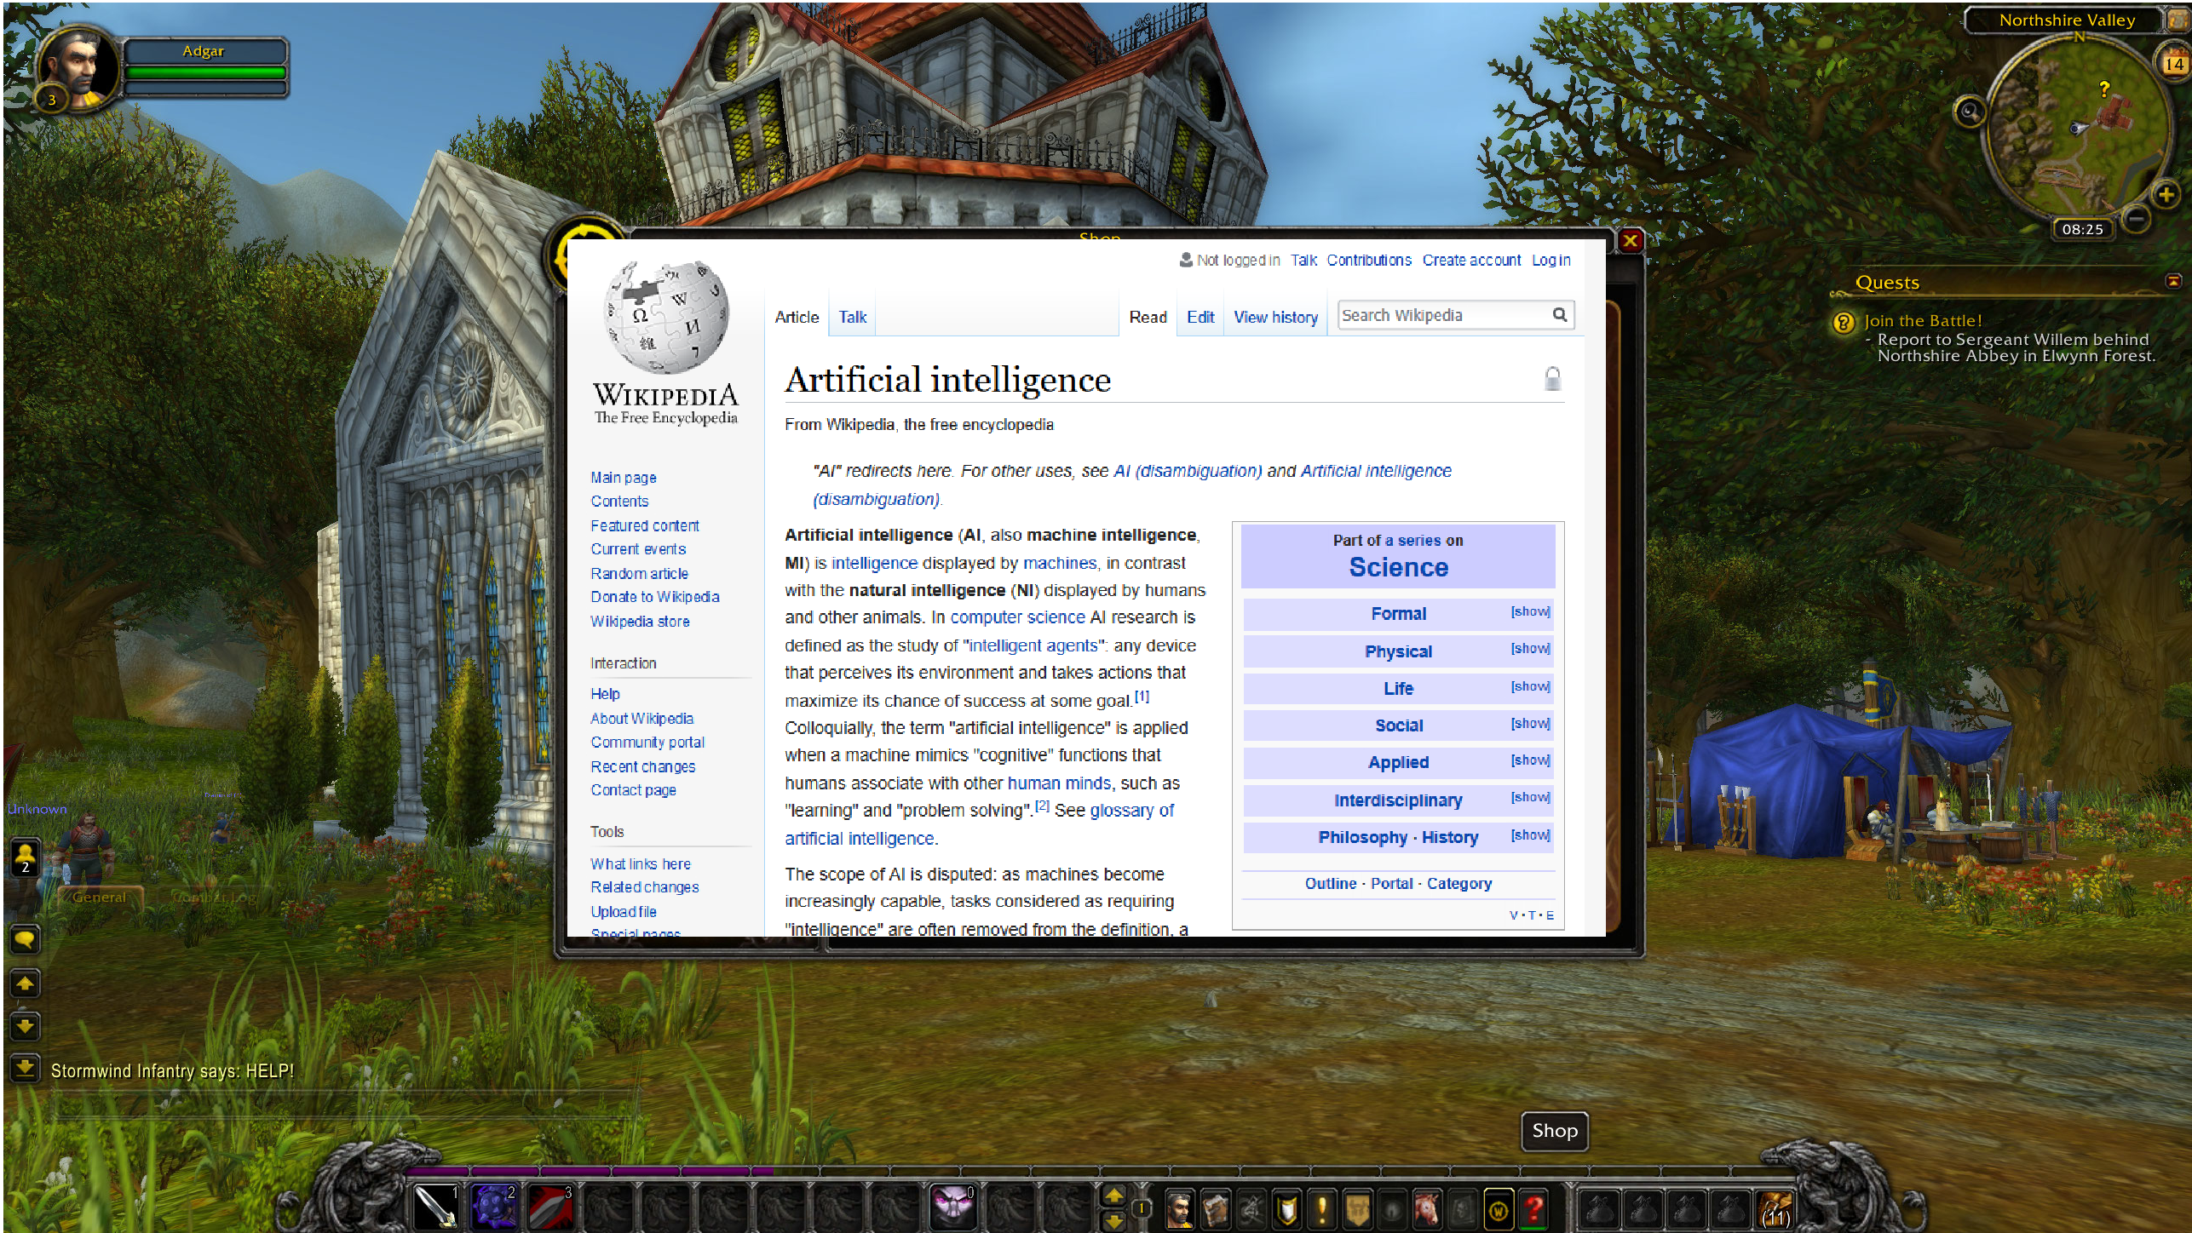Expand the Formal science section

[1530, 612]
